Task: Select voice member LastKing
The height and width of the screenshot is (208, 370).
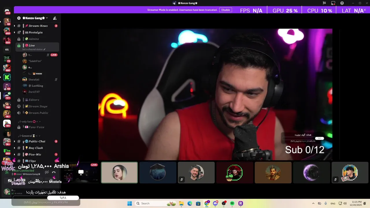Action: 40,86
